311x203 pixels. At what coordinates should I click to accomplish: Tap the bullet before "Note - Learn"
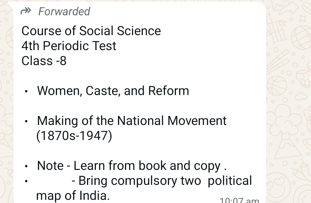point(26,166)
